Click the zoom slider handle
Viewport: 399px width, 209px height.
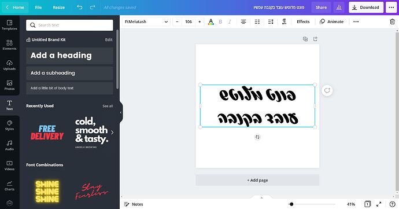[291, 204]
